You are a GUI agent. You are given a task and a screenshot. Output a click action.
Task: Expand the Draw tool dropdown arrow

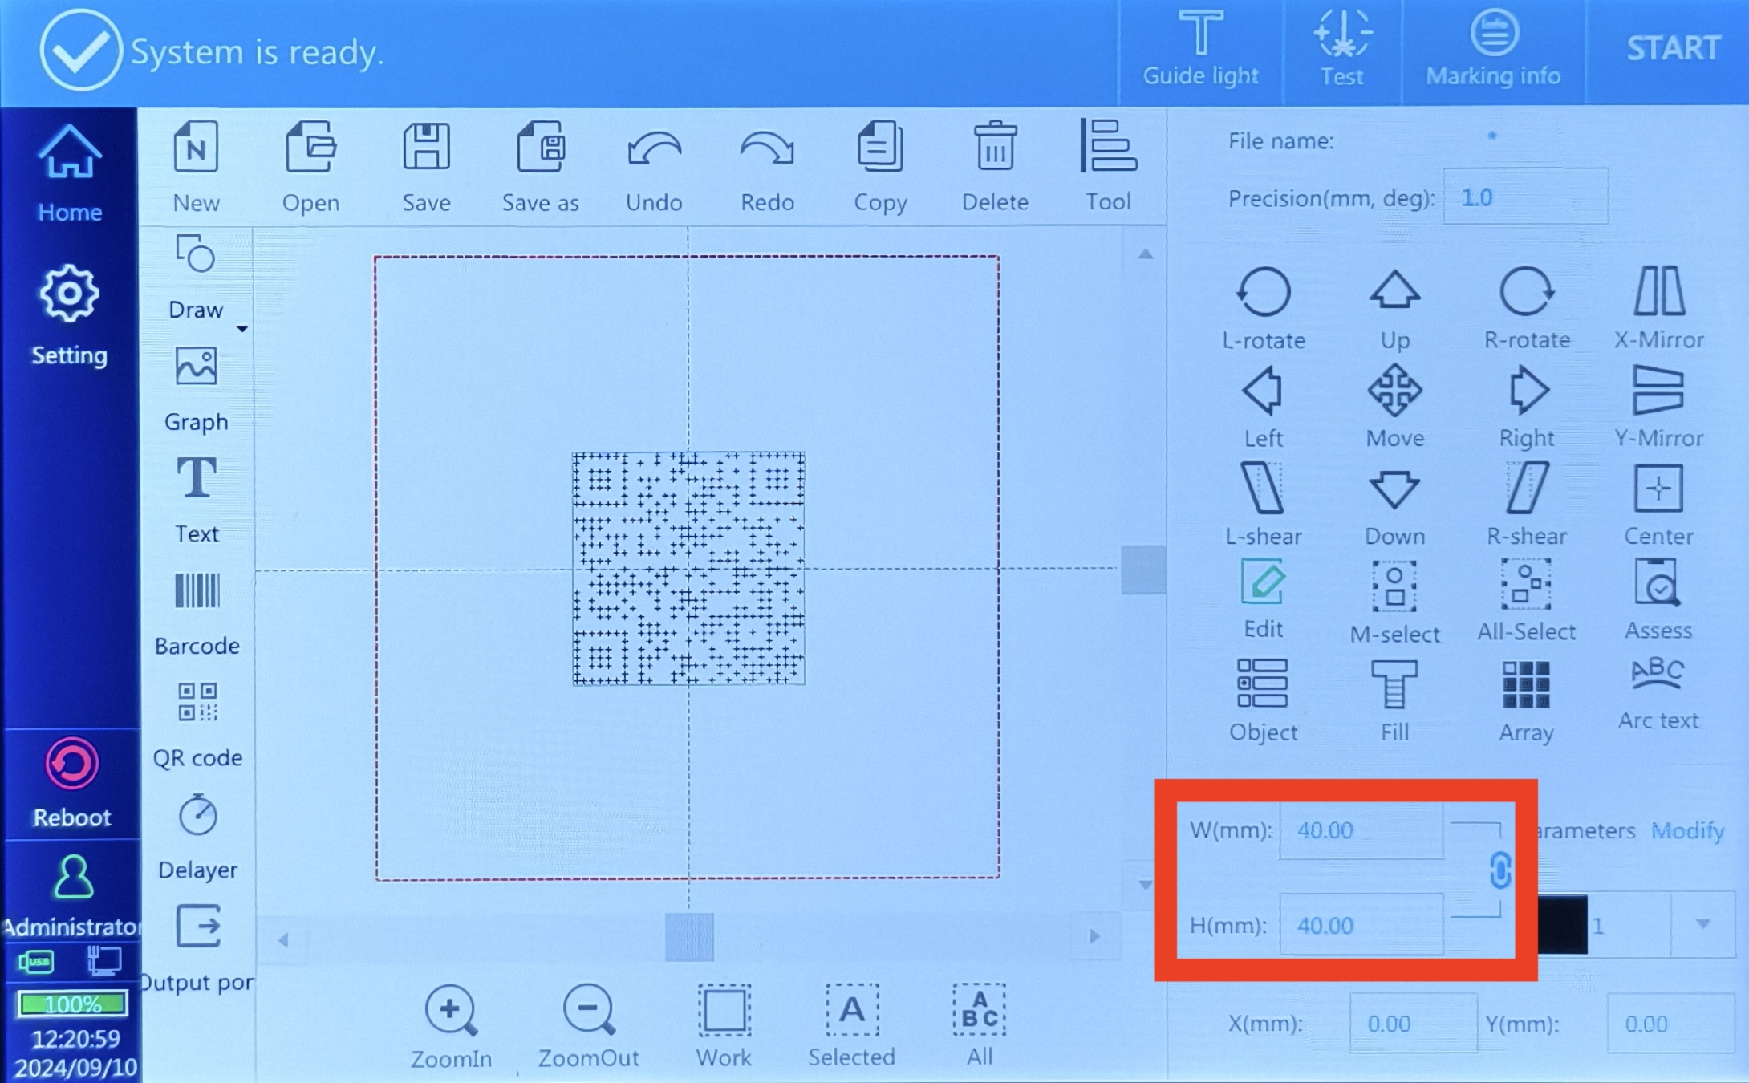tap(241, 329)
